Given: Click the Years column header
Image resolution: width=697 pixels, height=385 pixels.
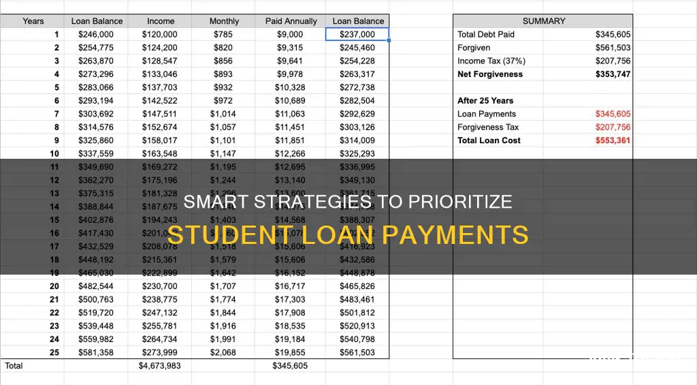Looking at the screenshot, I should pos(33,21).
